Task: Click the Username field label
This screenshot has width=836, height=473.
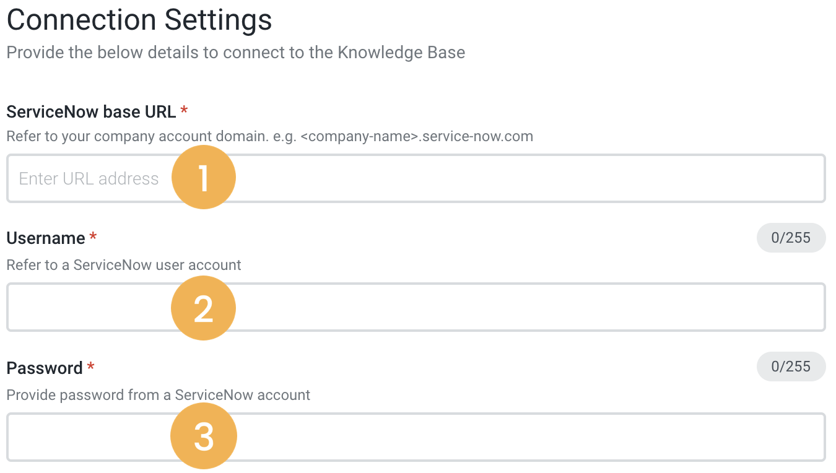Action: pos(43,238)
